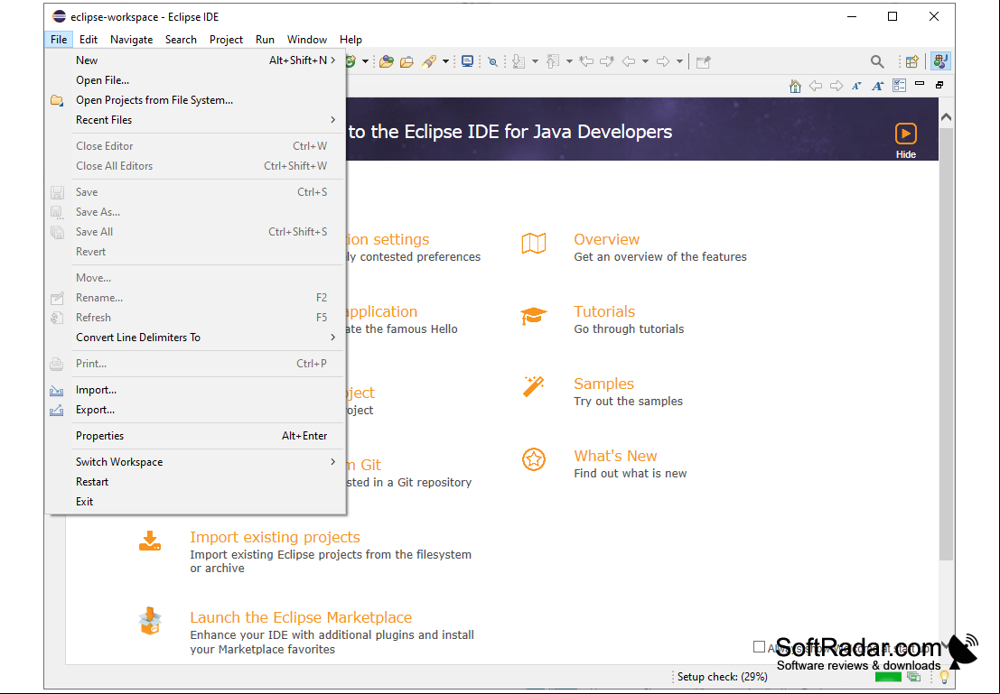
Task: Open the Samples link
Action: [x=604, y=384]
